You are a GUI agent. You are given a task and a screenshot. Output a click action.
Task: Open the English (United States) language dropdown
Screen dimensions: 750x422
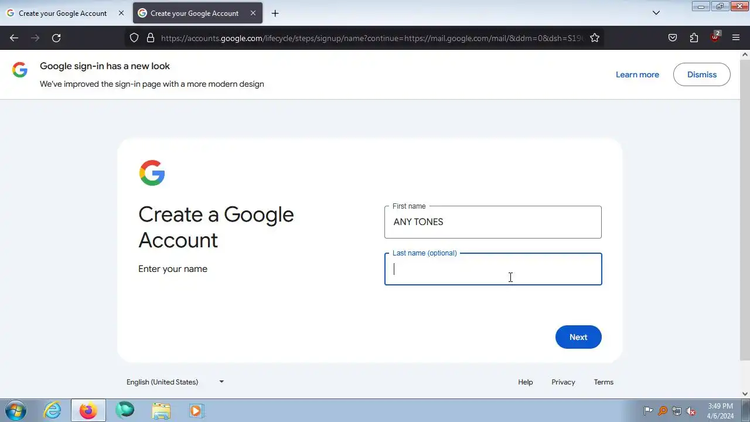[175, 382]
